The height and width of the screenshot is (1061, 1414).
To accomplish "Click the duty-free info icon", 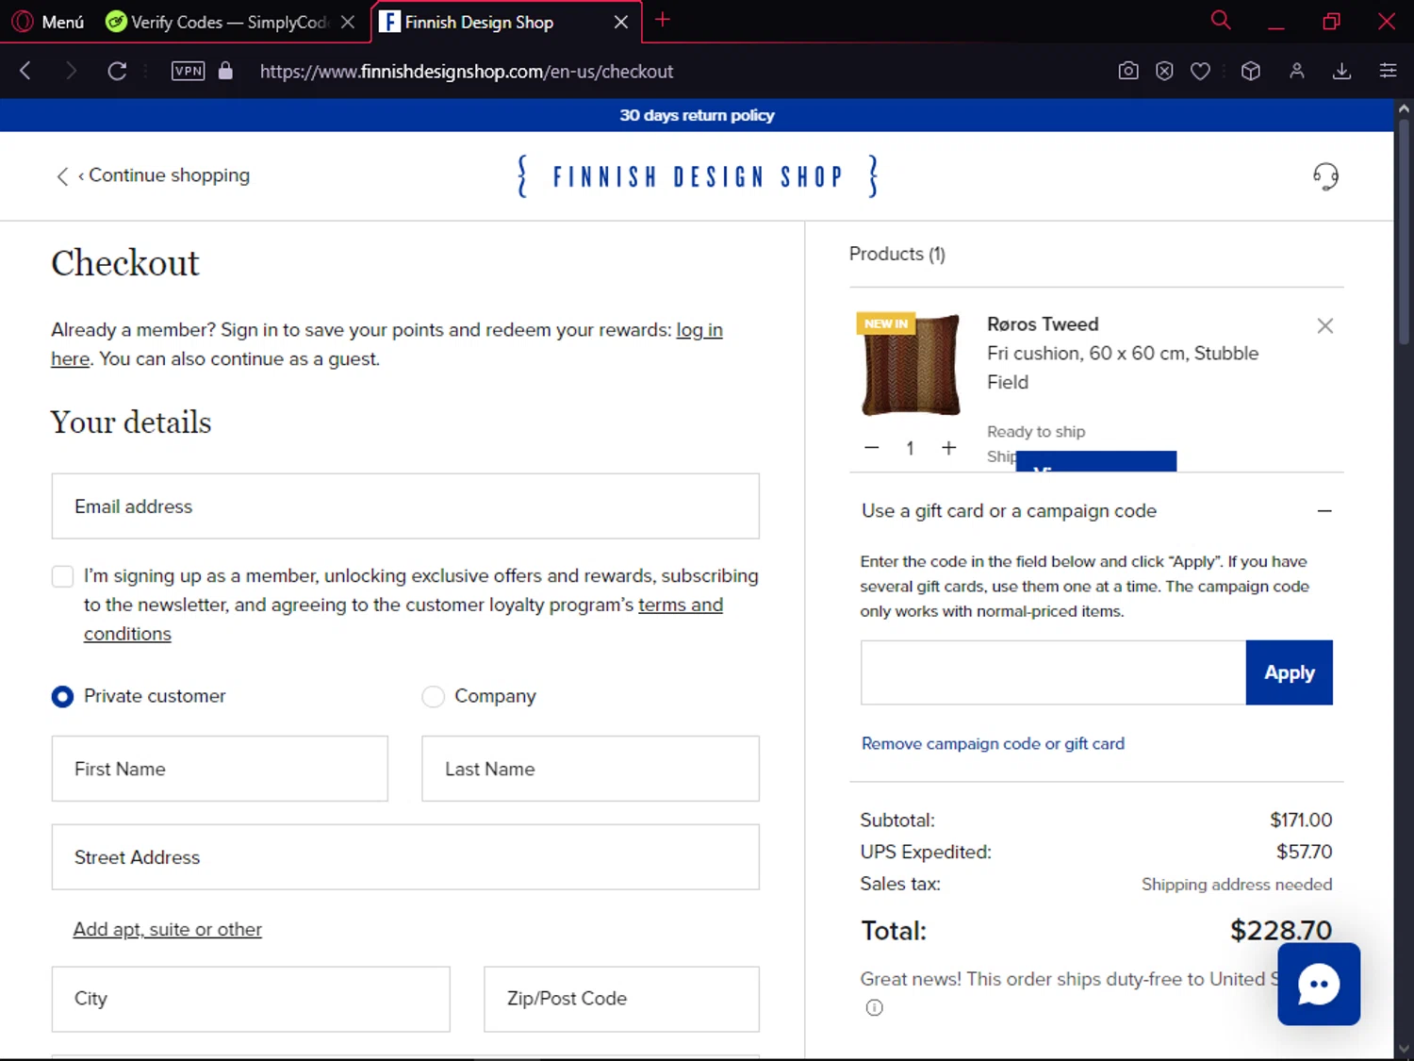I will pyautogui.click(x=874, y=1007).
